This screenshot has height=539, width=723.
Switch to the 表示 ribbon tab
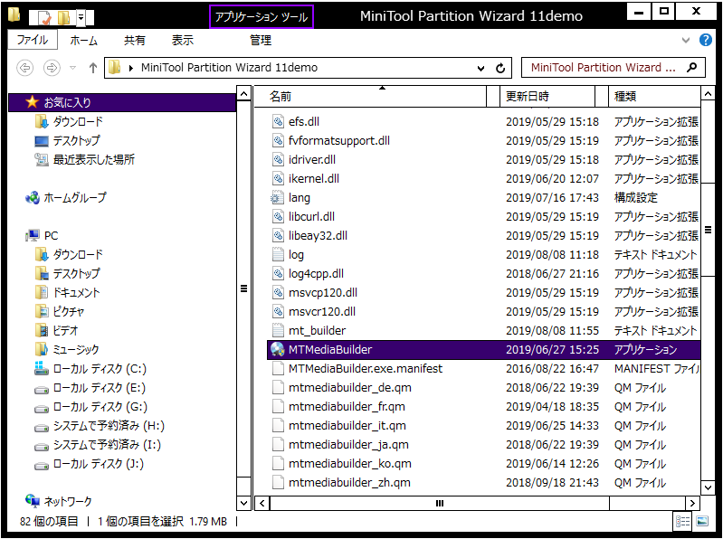pyautogui.click(x=183, y=41)
